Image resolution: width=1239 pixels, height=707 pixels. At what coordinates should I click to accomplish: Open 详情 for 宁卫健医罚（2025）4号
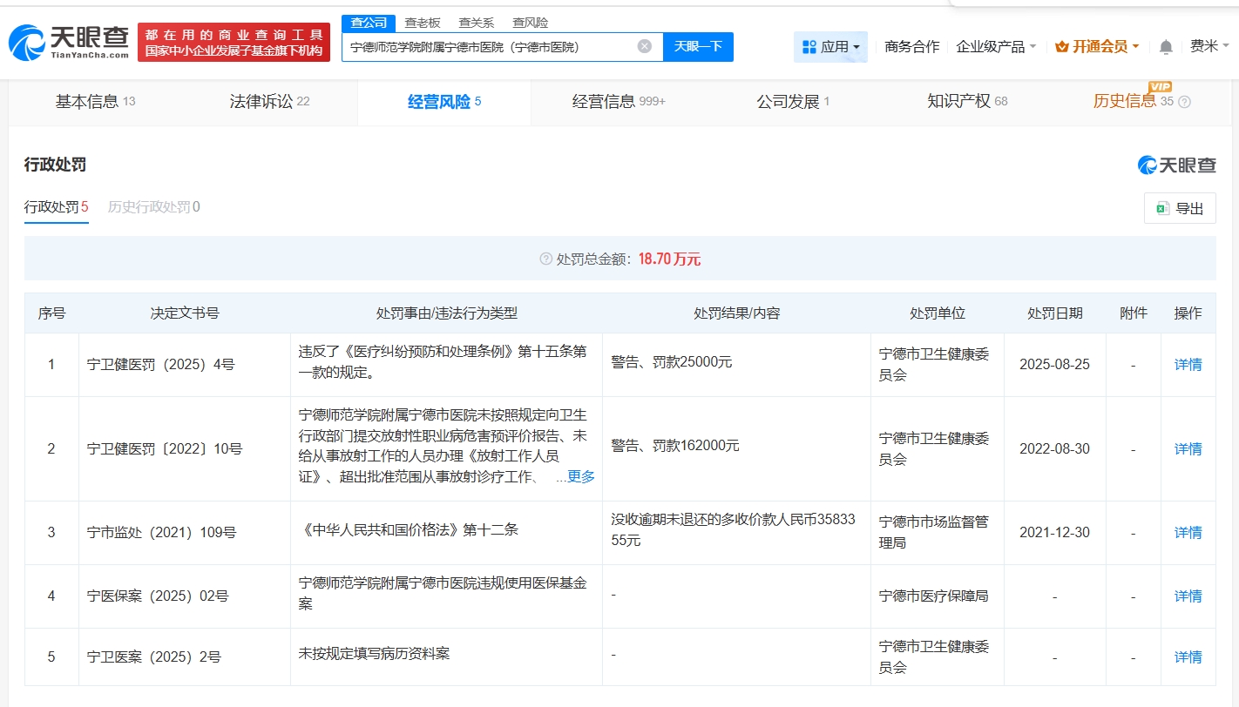point(1188,365)
